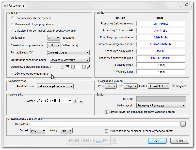Uncheck the Wygładź checkbox
The image size is (196, 150).
pos(173,86)
